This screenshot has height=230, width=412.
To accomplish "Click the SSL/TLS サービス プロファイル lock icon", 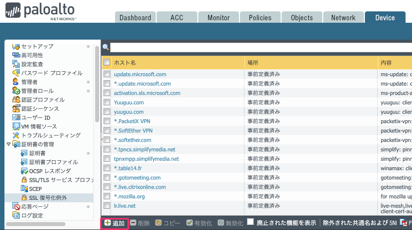I will pyautogui.click(x=24, y=180).
